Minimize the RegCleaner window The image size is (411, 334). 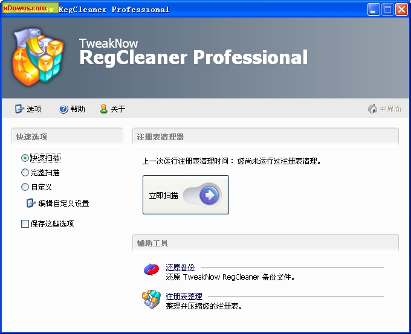374,10
